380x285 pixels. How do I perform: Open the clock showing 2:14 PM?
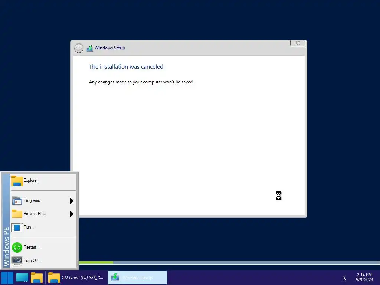tap(364, 277)
